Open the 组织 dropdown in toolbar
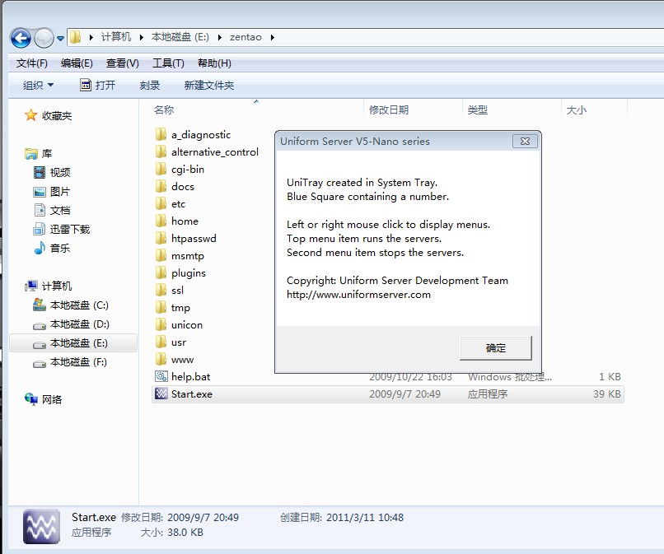The height and width of the screenshot is (554, 664). [x=38, y=86]
